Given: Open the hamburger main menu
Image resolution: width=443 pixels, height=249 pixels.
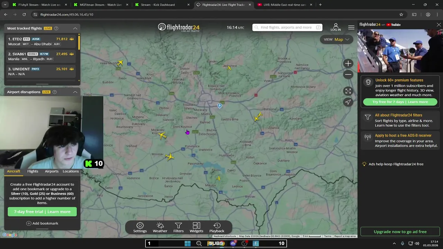Looking at the screenshot, I should (x=351, y=27).
